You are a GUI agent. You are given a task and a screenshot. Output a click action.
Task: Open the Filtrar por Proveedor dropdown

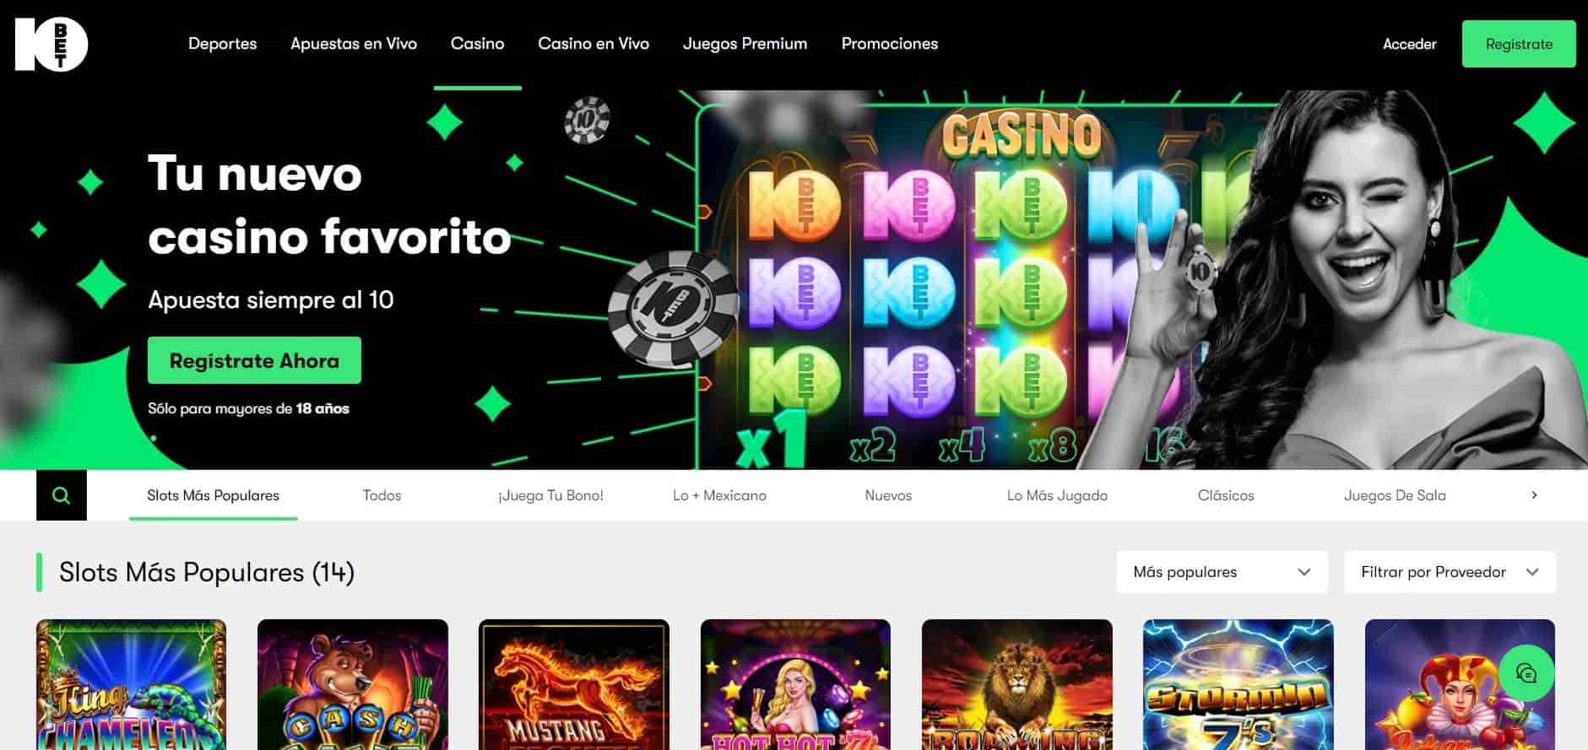click(1450, 572)
